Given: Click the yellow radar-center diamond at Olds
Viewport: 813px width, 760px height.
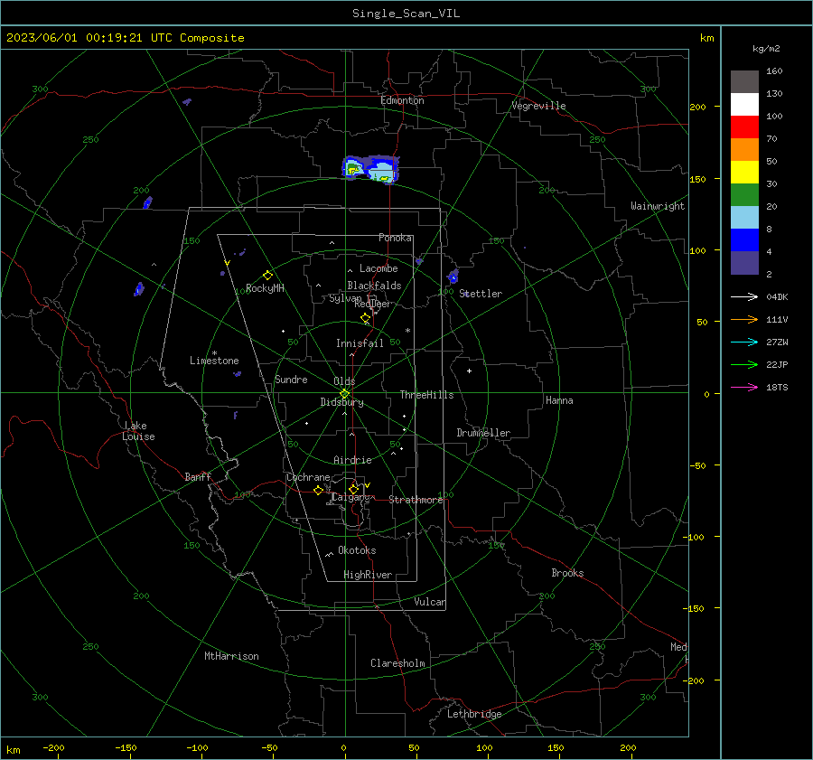Looking at the screenshot, I should click(x=344, y=393).
